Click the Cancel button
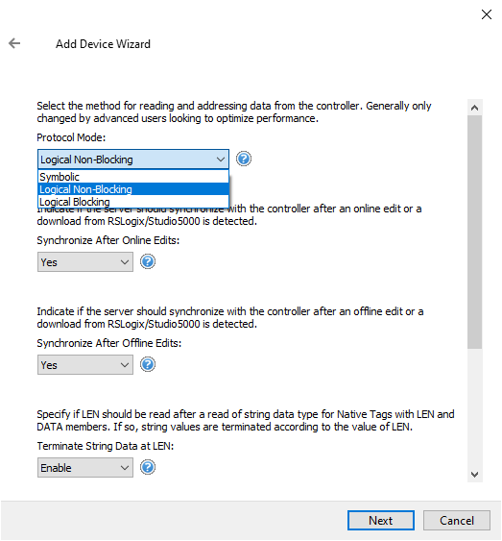The image size is (502, 541). pos(457,520)
